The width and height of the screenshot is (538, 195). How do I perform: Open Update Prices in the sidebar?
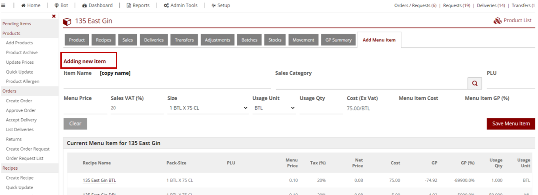click(20, 62)
